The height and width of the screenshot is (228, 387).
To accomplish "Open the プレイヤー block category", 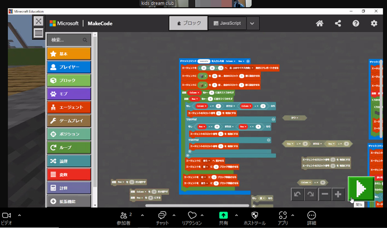I will click(69, 67).
